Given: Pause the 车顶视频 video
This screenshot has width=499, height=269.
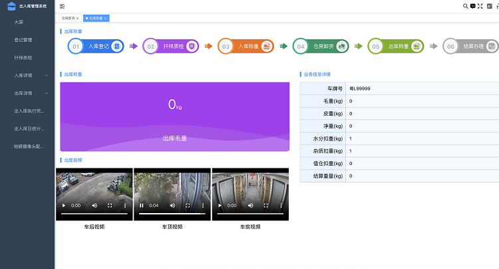Looking at the screenshot, I should (142, 206).
